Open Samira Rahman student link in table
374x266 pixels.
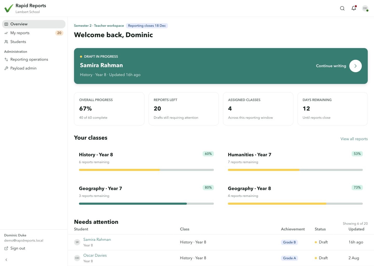97,240
